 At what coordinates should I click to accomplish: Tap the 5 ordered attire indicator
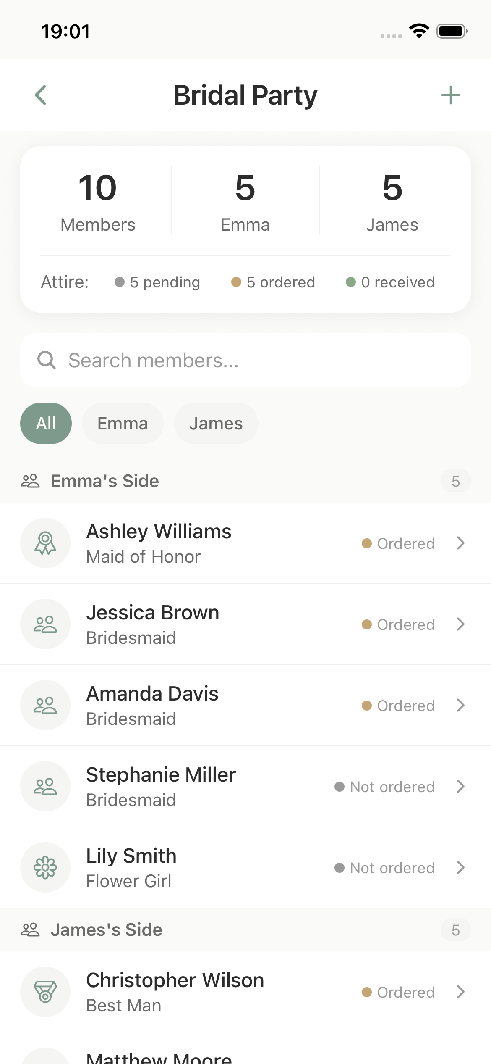coord(273,282)
